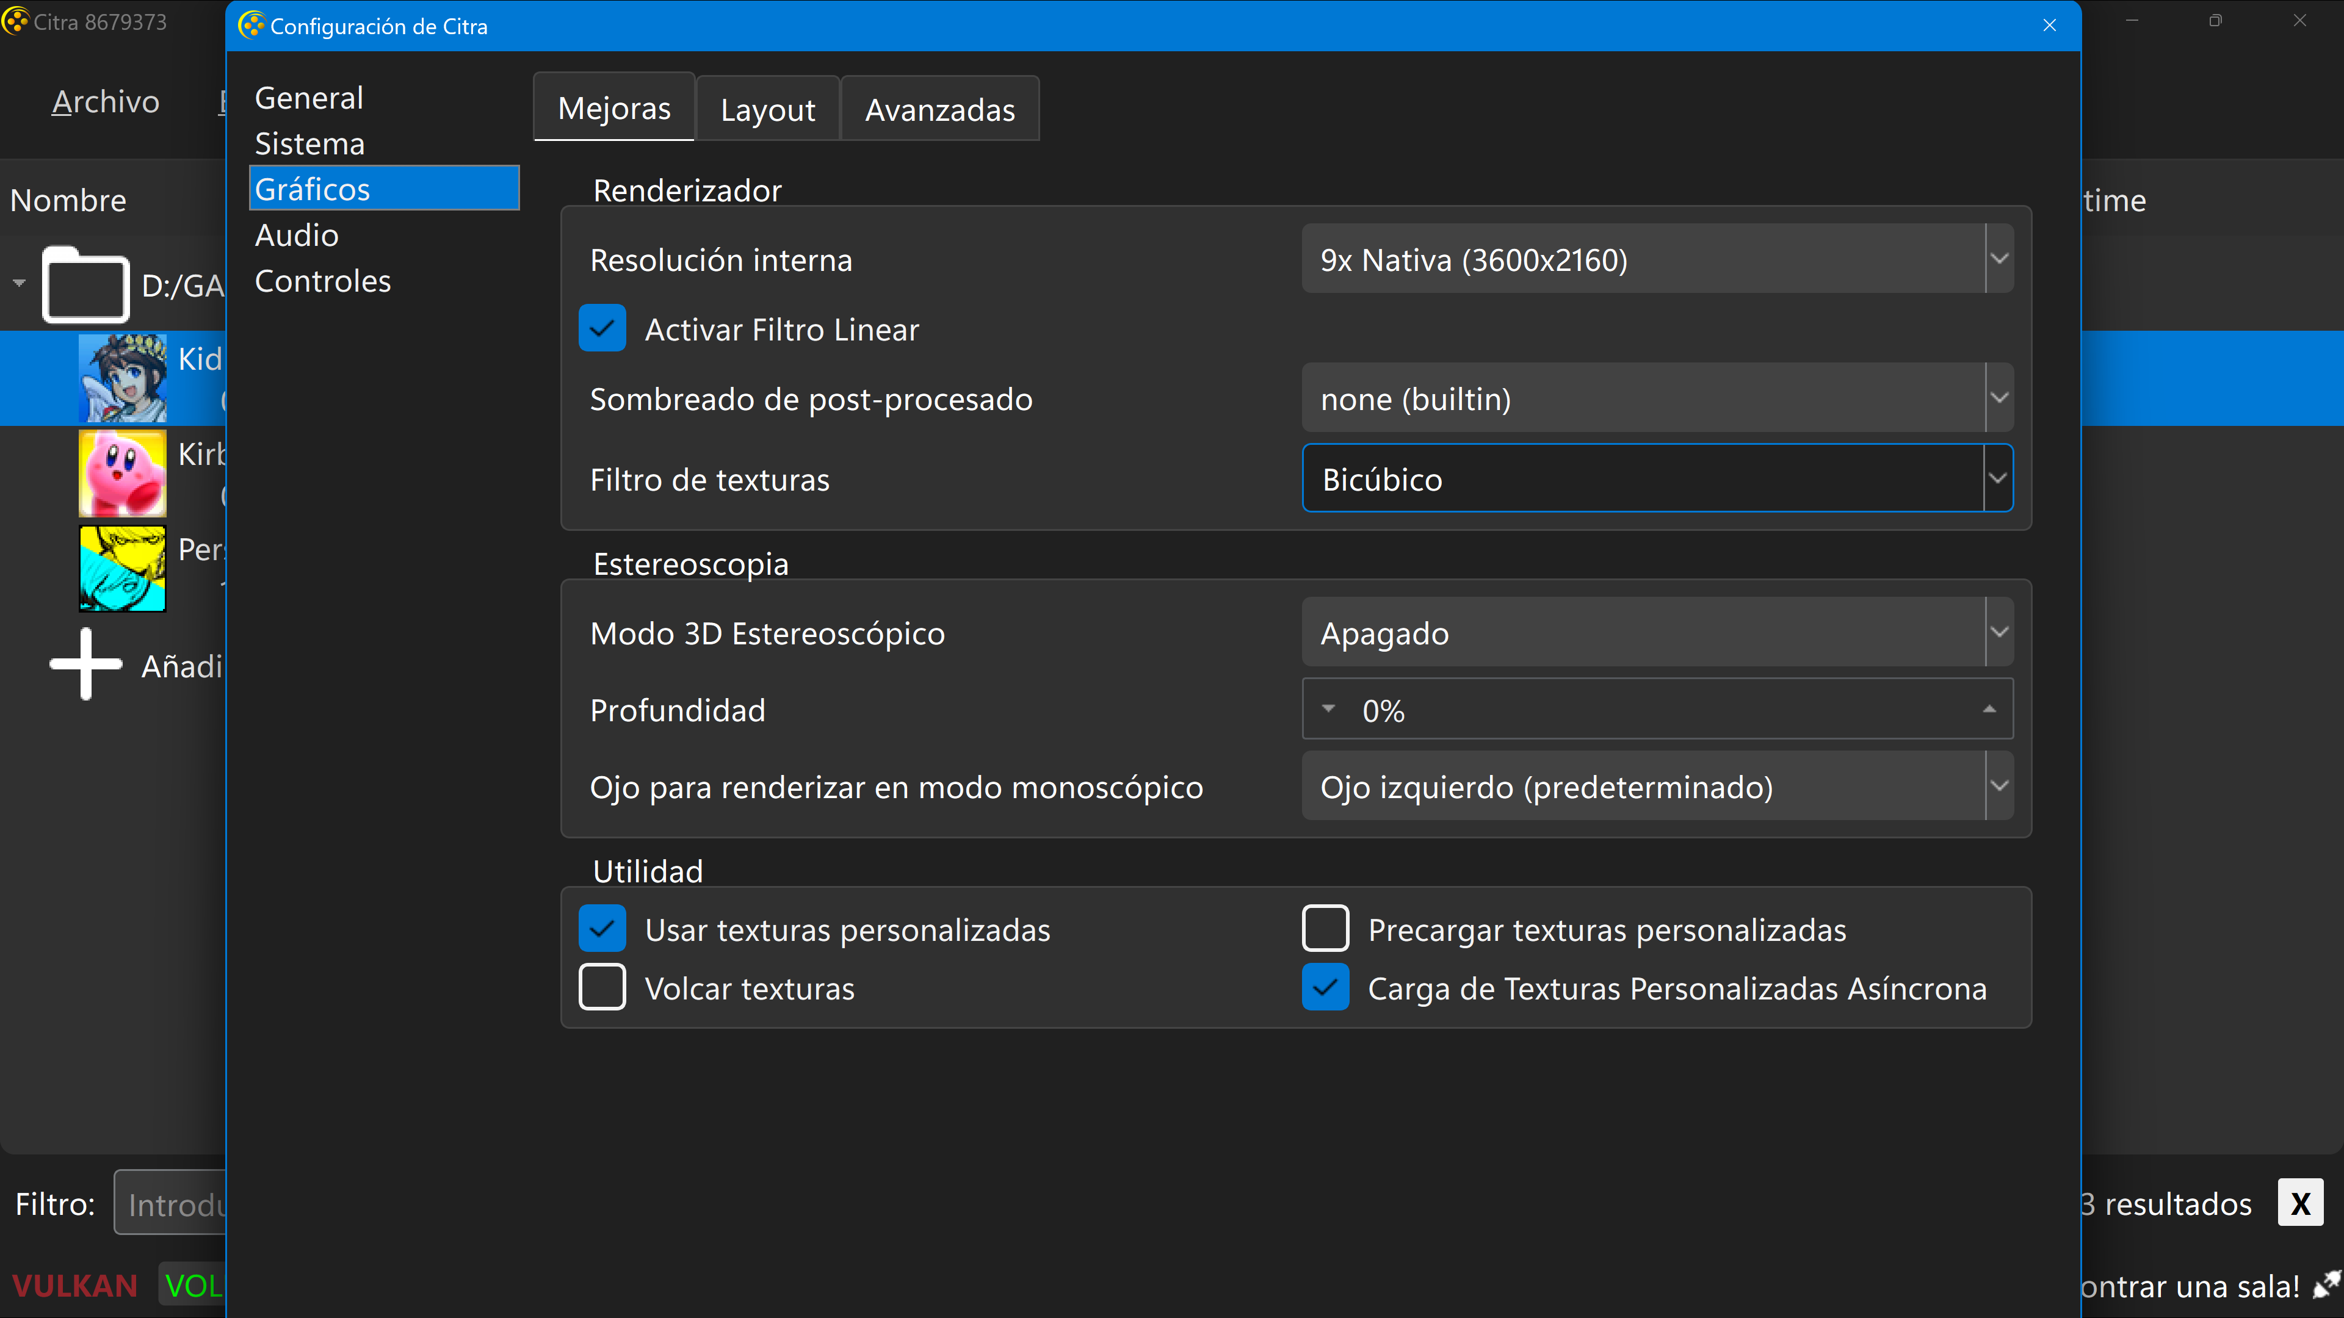
Task: Collapse the D:/GA directory tree arrow
Action: click(x=19, y=283)
